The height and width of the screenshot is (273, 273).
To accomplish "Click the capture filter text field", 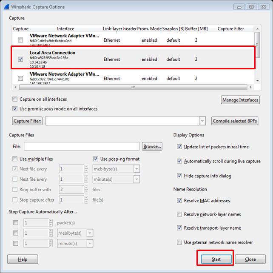I will pos(122,121).
